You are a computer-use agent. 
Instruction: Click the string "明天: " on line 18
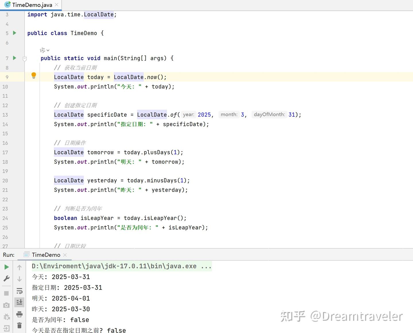click(x=129, y=162)
